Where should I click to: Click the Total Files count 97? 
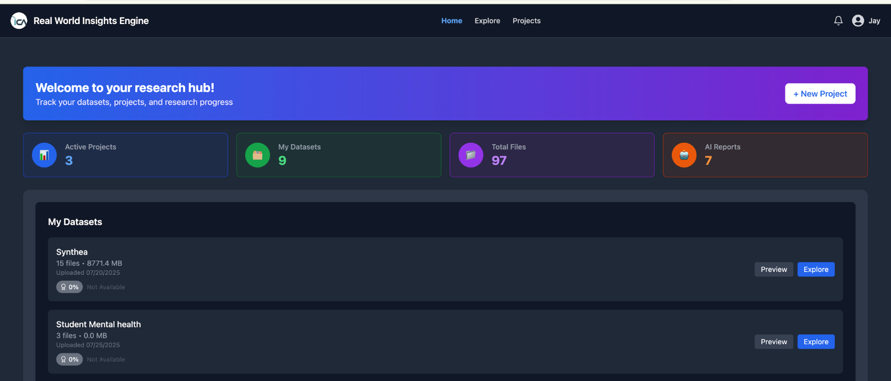[499, 160]
